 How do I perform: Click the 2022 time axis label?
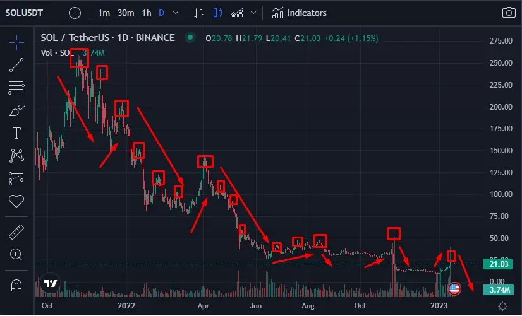tap(126, 306)
